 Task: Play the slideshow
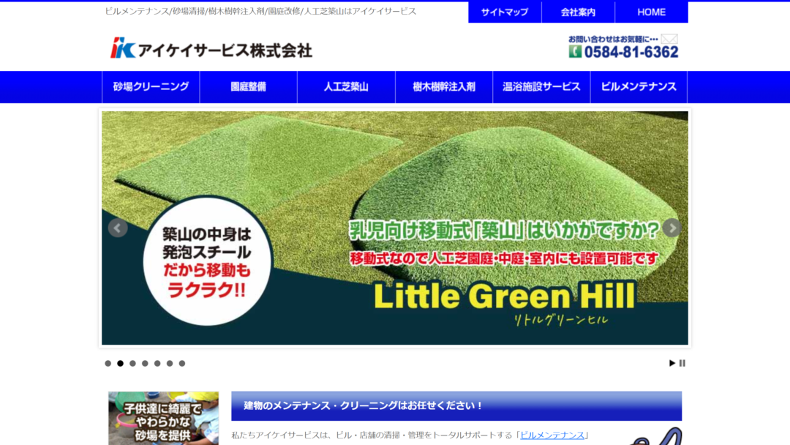point(671,363)
